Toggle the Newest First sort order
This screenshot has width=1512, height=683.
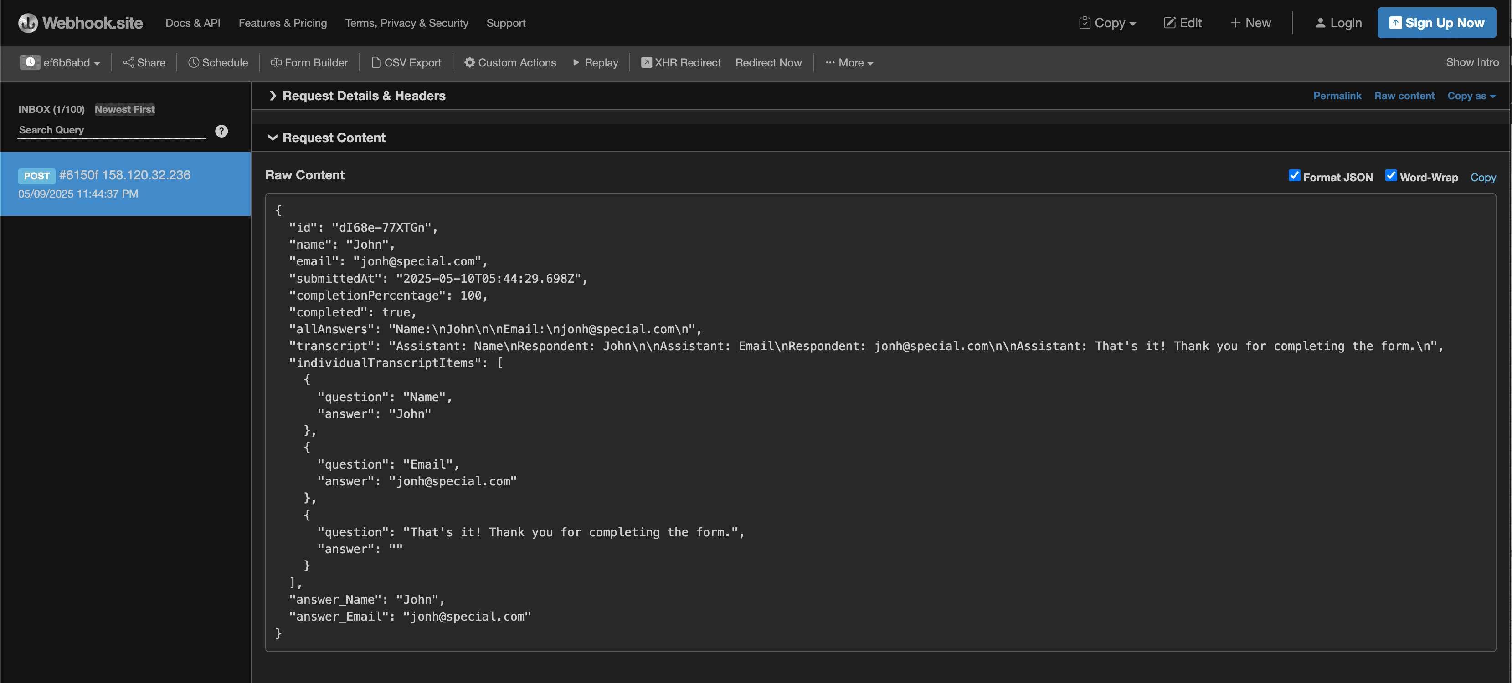point(124,109)
